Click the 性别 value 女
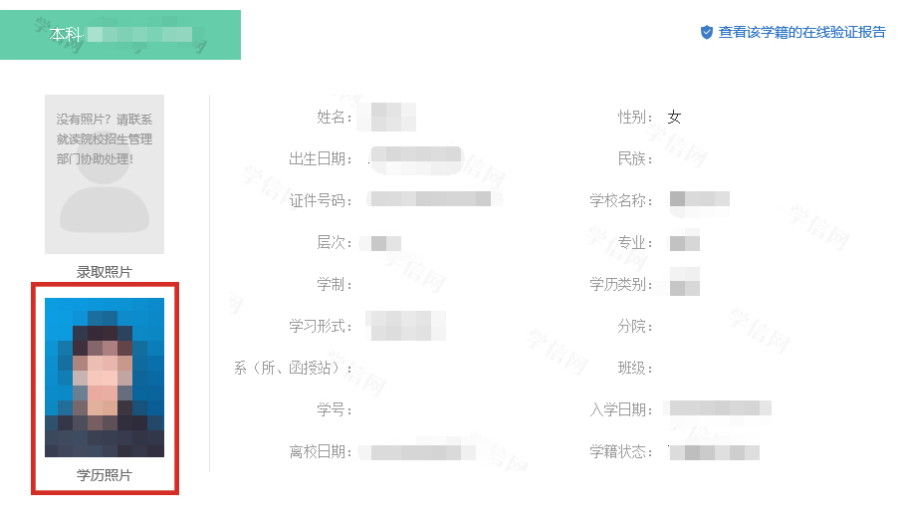 coord(675,118)
